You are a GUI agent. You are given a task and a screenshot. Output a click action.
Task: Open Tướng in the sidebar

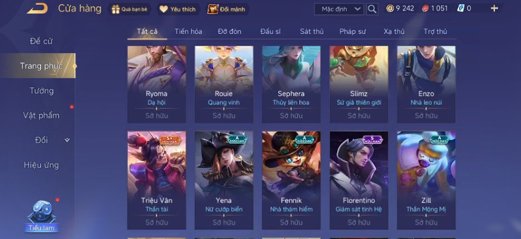(x=42, y=91)
